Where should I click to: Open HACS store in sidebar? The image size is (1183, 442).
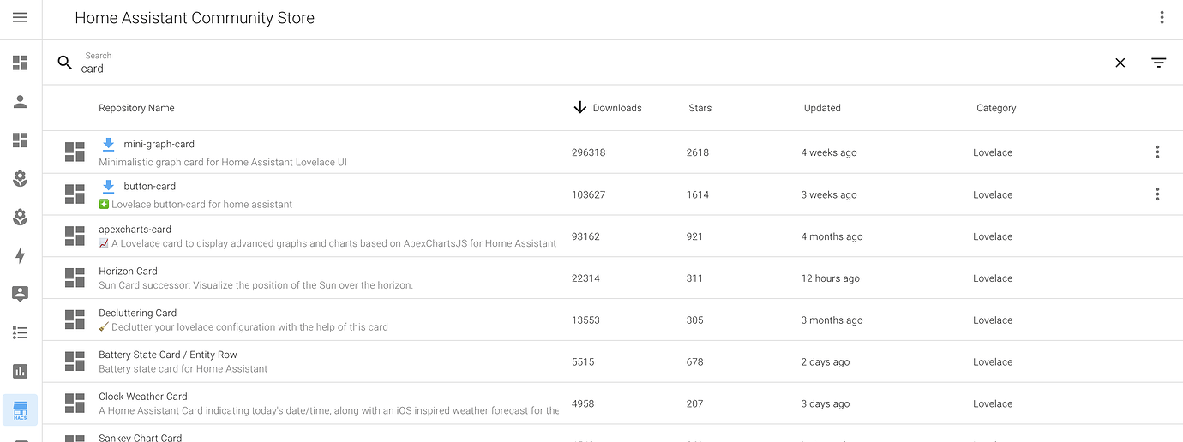[x=21, y=409]
